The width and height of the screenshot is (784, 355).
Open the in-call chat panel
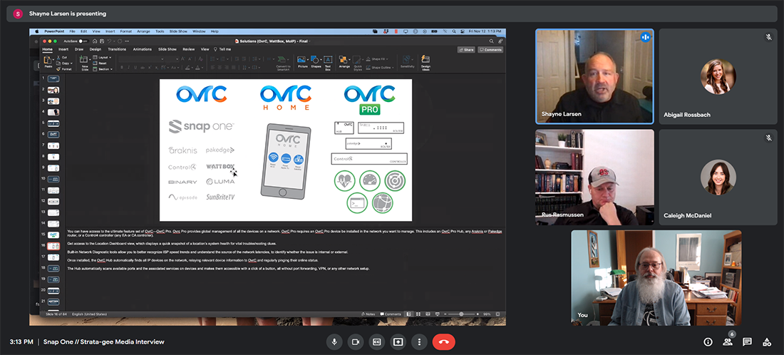(x=747, y=342)
